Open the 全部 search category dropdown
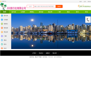The width and height of the screenshot is (91, 91). point(30,6)
